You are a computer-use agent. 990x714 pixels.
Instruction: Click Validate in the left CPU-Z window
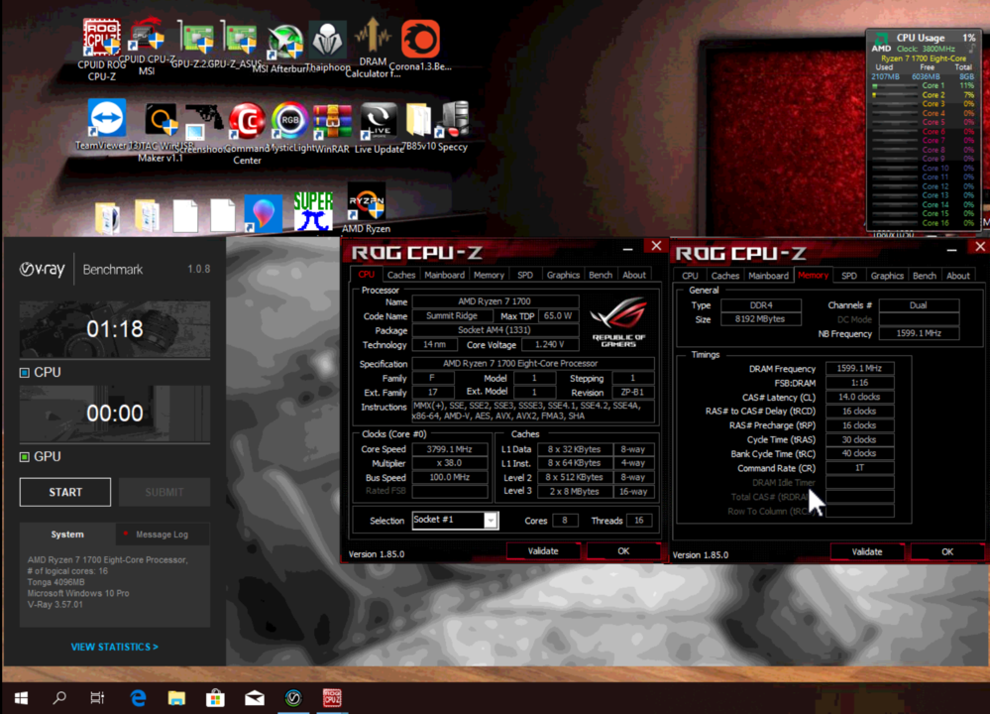[543, 551]
